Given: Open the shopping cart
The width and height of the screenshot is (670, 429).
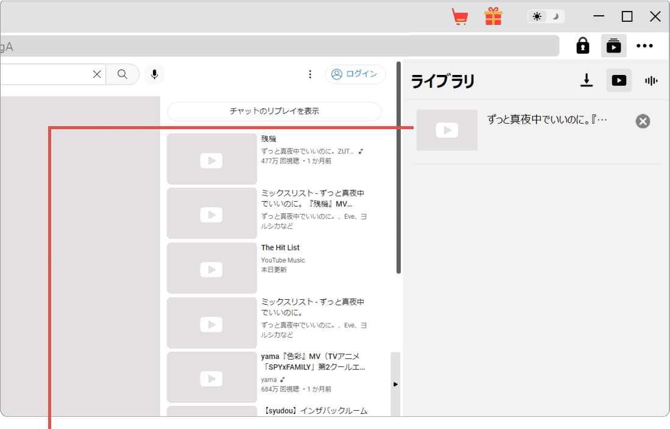Looking at the screenshot, I should pos(460,16).
